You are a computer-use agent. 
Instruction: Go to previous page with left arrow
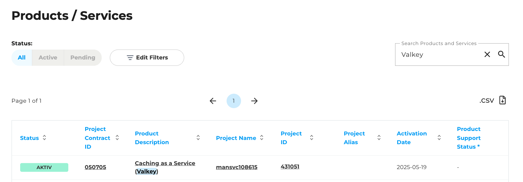(x=213, y=101)
